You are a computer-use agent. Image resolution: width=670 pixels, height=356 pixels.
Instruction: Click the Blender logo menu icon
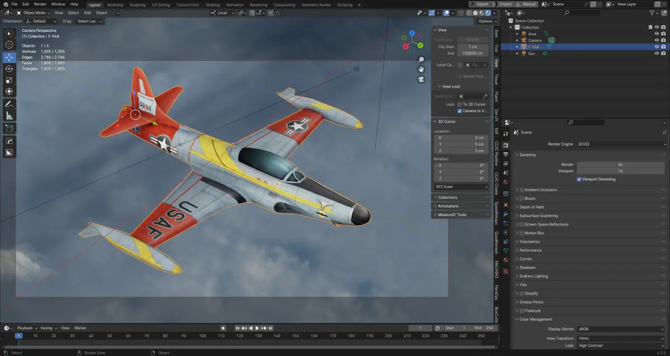(6, 4)
